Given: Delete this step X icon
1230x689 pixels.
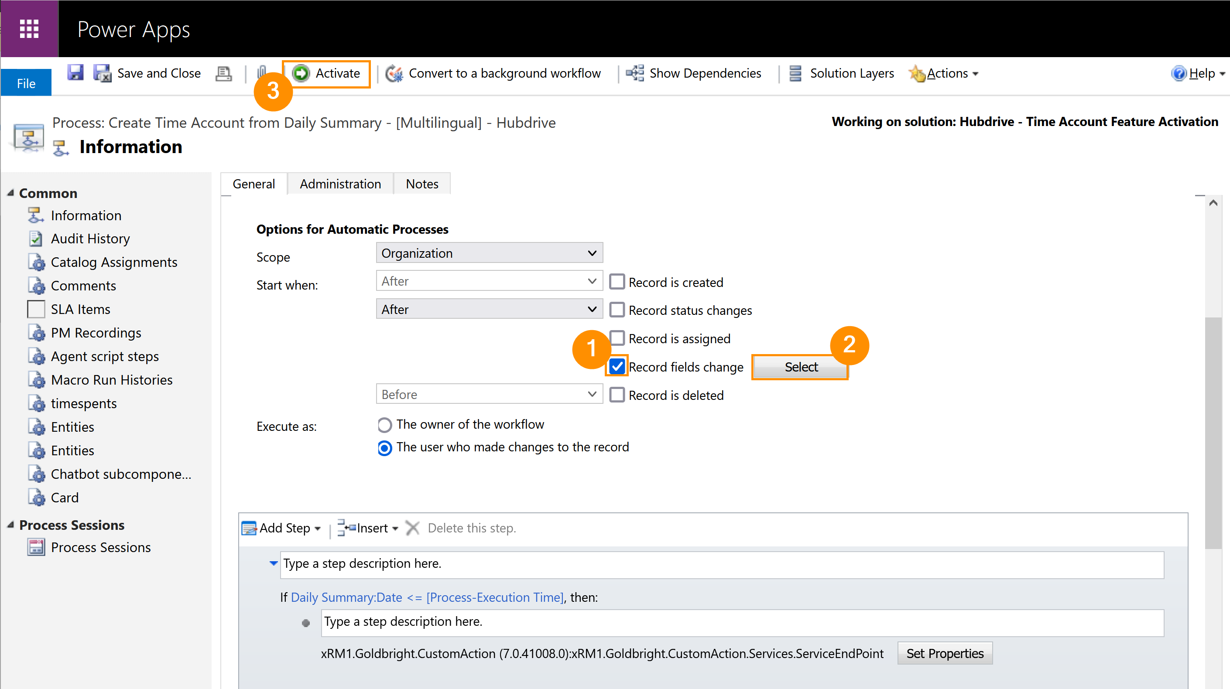Looking at the screenshot, I should [x=412, y=528].
